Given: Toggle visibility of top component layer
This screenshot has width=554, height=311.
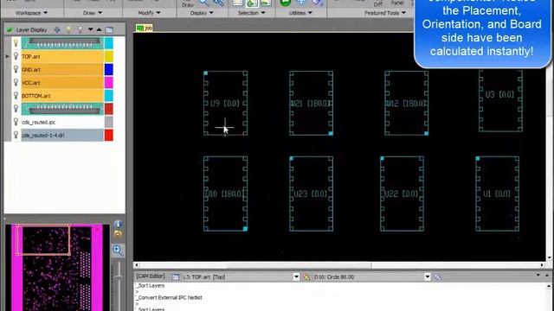Looking at the screenshot, I should pos(16,43).
